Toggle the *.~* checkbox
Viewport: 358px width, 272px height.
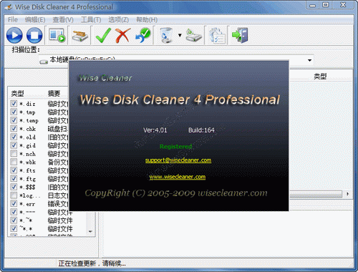click(14, 220)
